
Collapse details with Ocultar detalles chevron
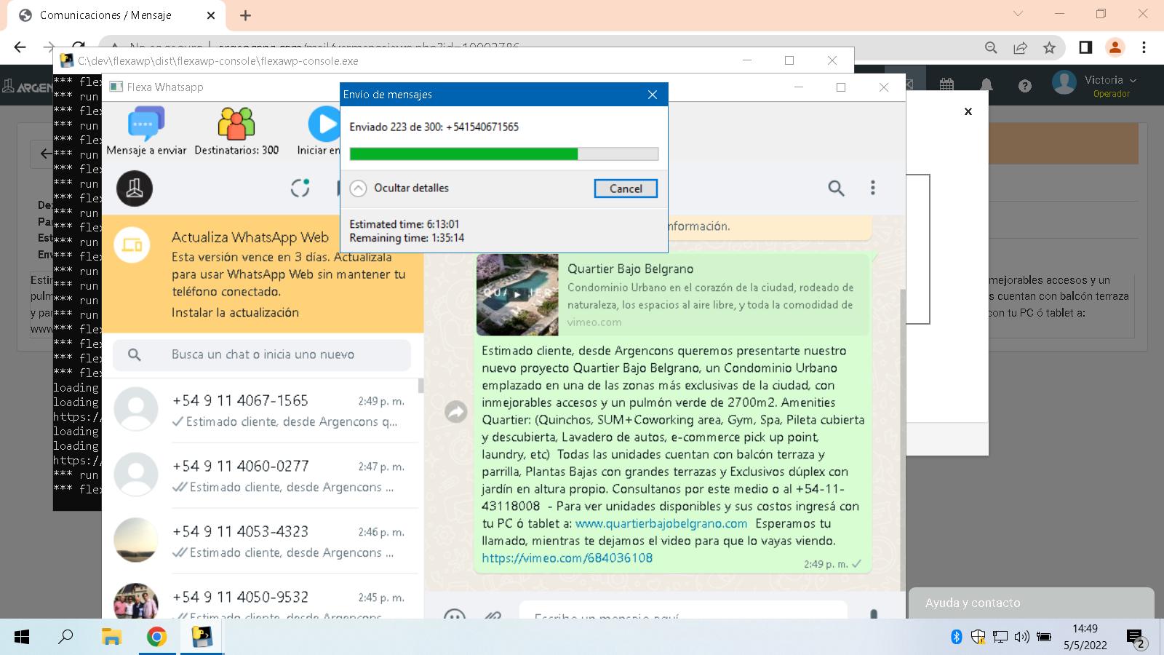point(358,188)
